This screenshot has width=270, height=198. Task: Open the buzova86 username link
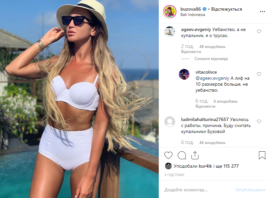pos(190,9)
